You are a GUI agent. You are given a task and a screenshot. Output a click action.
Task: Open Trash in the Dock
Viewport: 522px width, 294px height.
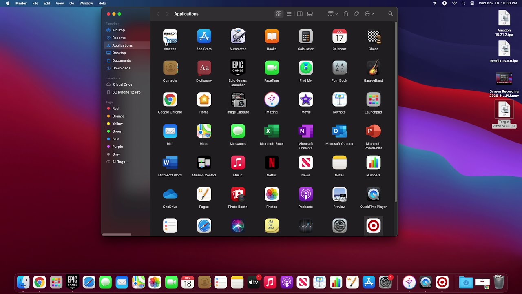pyautogui.click(x=499, y=282)
